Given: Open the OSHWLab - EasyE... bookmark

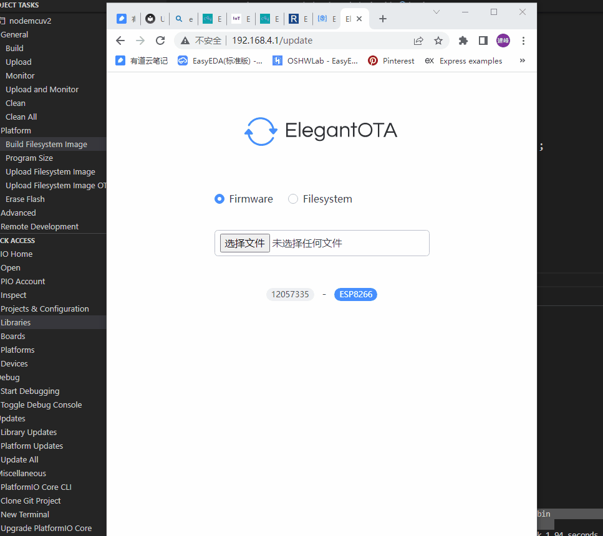Looking at the screenshot, I should coord(315,60).
